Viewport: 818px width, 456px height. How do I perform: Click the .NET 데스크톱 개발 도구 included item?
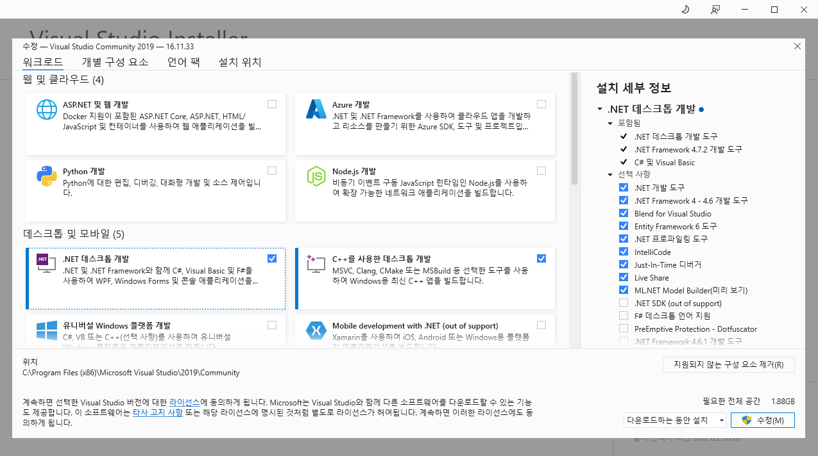[x=676, y=136]
